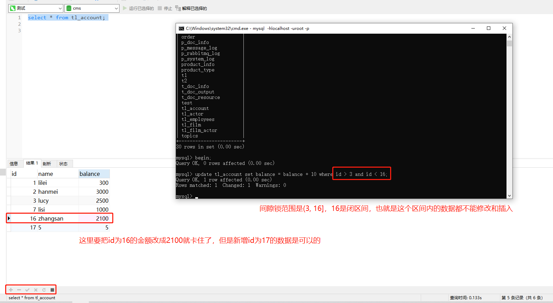Discard changes with the X icon

point(36,290)
